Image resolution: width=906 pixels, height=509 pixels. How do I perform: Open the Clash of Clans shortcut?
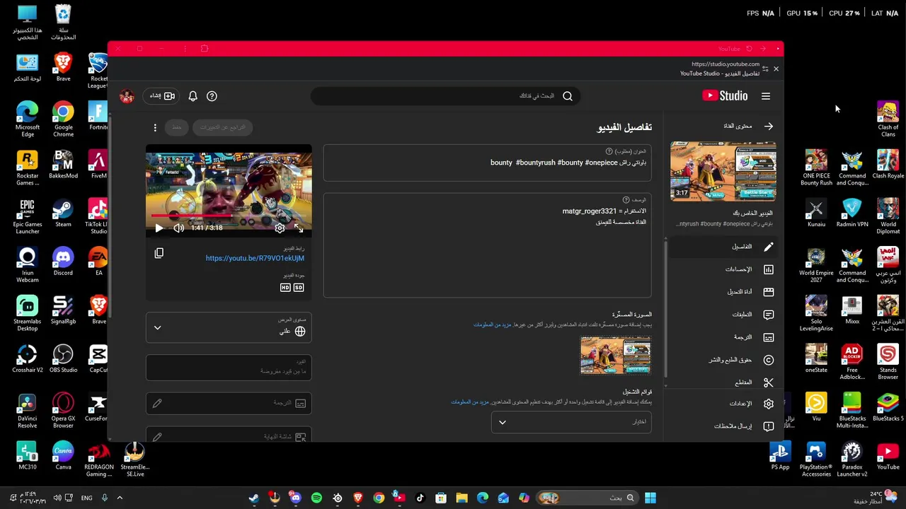tap(888, 119)
